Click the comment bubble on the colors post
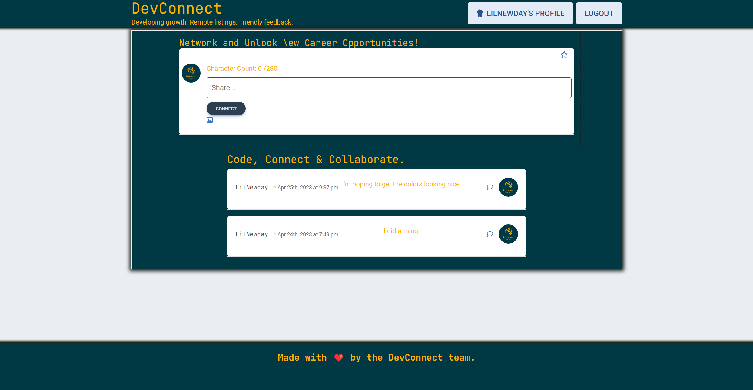Image resolution: width=753 pixels, height=390 pixels. (x=490, y=187)
